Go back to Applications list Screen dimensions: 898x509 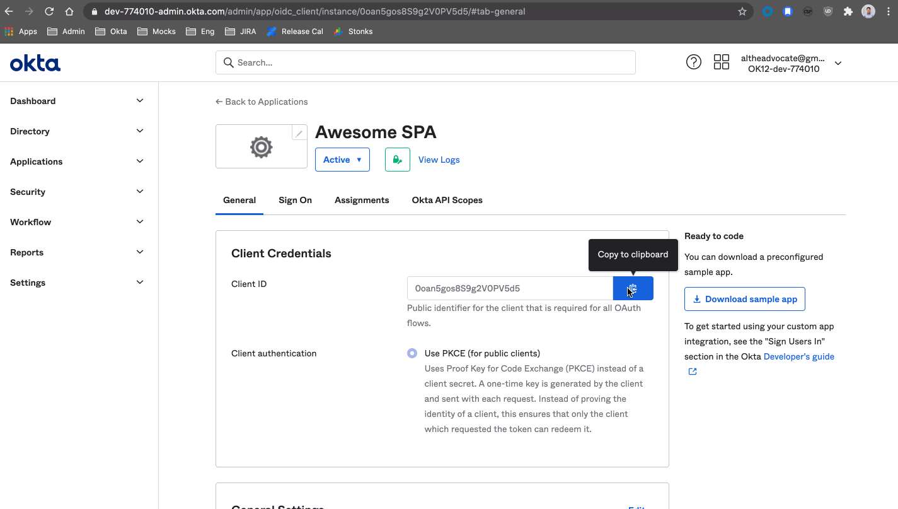[262, 102]
